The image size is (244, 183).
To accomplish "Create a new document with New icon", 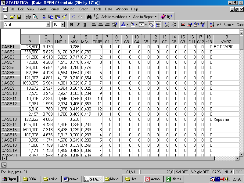I will (x=5, y=17).
